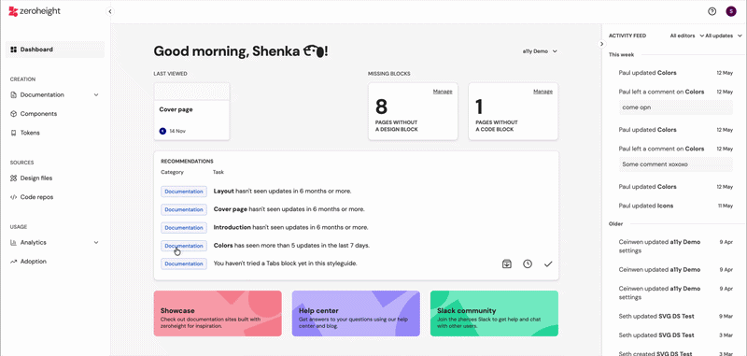Click the Analytics label in the sidebar
747x356 pixels.
point(34,243)
